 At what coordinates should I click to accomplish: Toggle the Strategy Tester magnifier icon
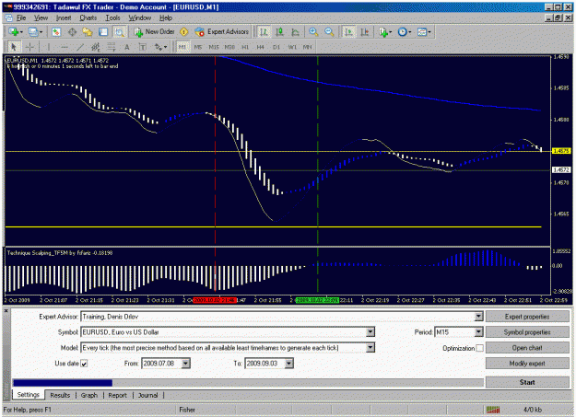click(120, 32)
